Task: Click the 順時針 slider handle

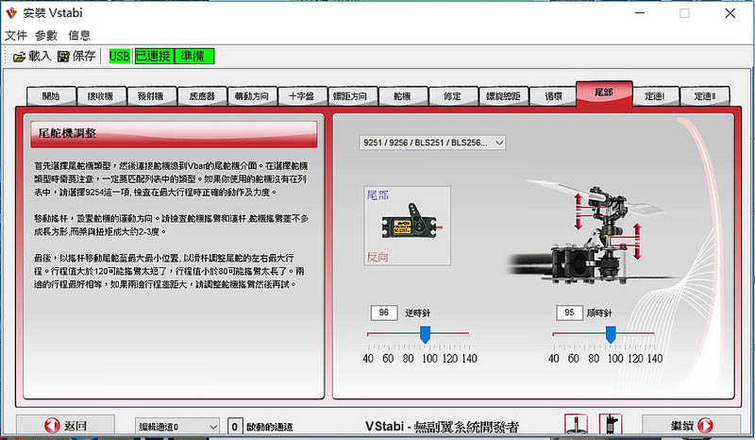Action: point(611,334)
